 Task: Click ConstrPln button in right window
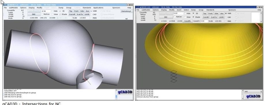tap(187, 21)
